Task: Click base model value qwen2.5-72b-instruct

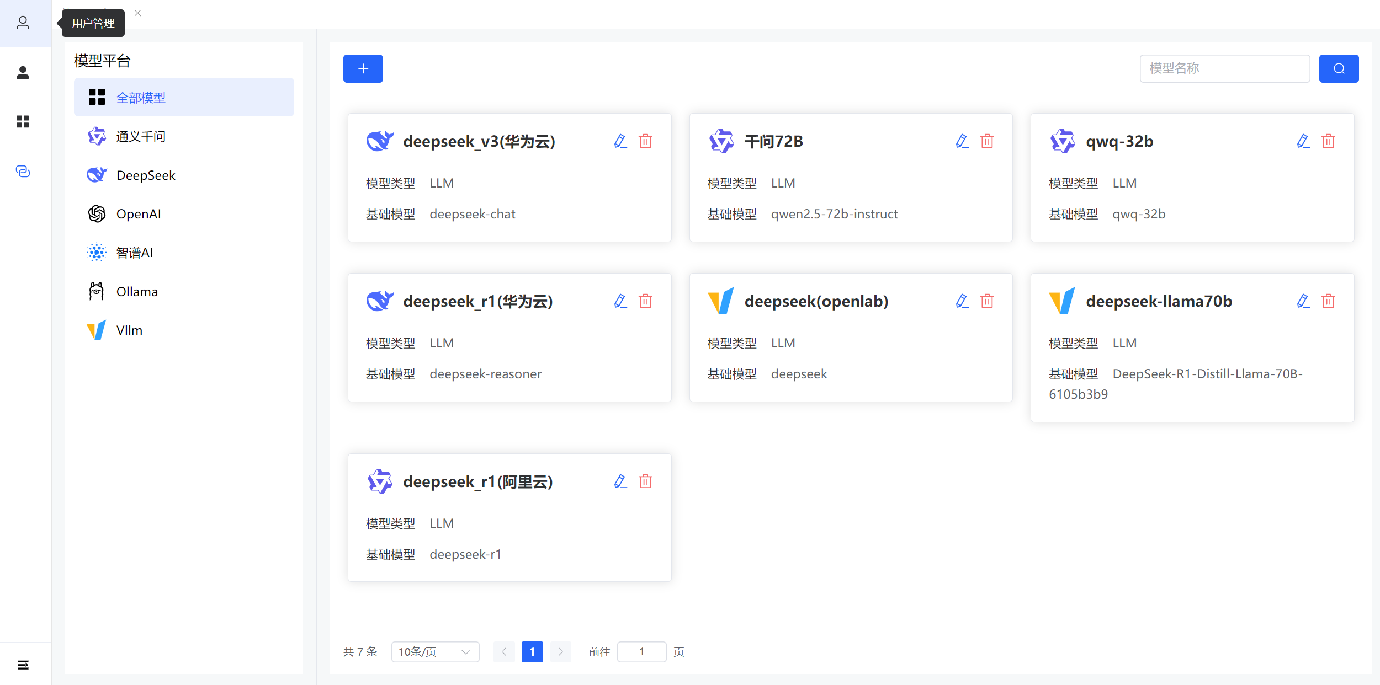Action: [x=834, y=214]
